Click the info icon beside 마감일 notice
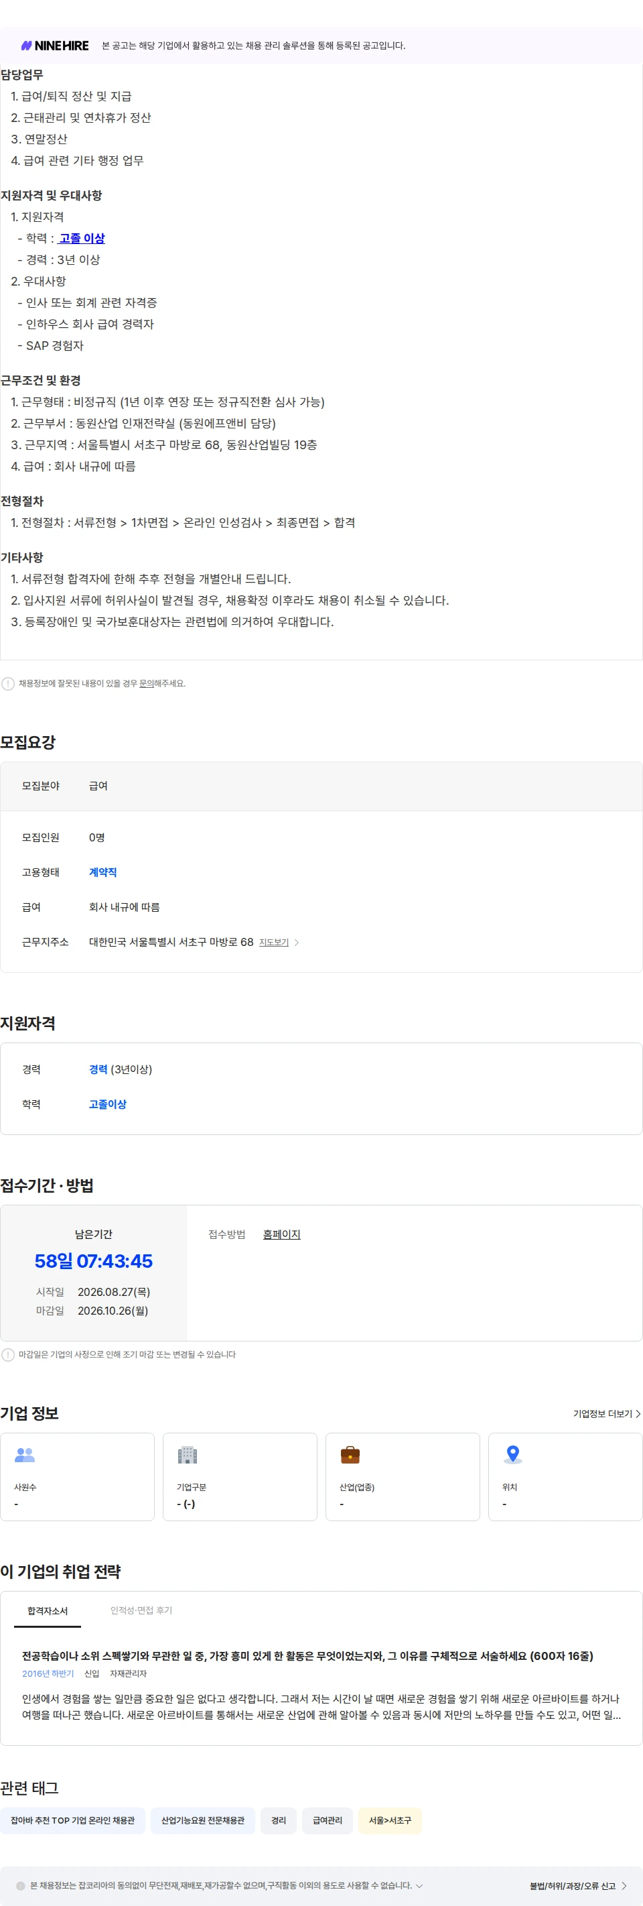The width and height of the screenshot is (643, 1906). pos(8,1355)
